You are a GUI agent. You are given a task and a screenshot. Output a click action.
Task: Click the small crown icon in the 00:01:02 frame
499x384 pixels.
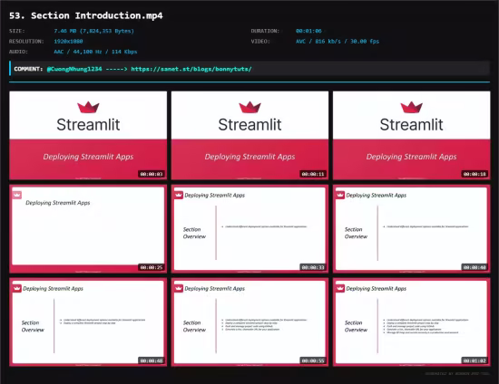[340, 288]
